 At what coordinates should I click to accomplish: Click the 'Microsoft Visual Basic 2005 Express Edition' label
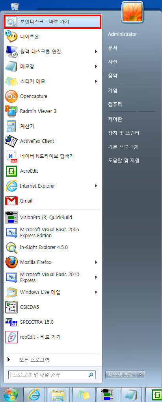(50, 232)
